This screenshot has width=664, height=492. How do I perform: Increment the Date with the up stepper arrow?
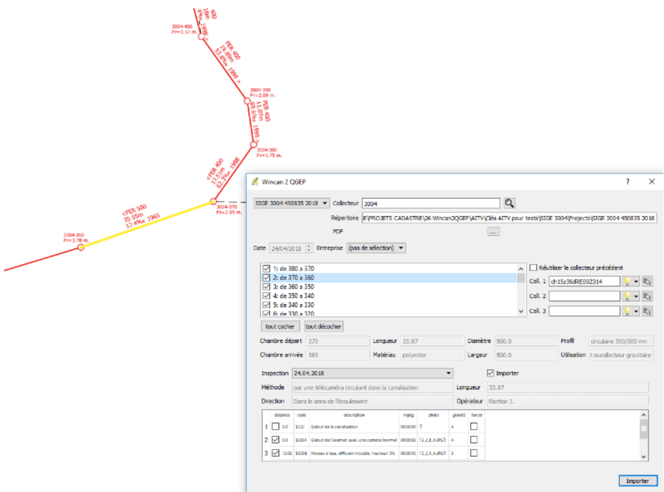[x=309, y=245]
